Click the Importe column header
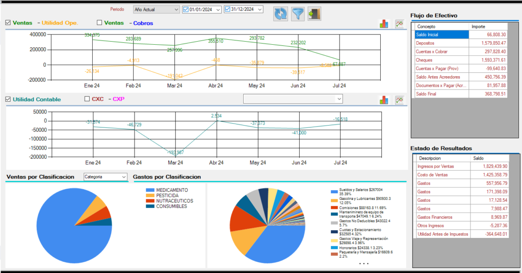 (488, 26)
